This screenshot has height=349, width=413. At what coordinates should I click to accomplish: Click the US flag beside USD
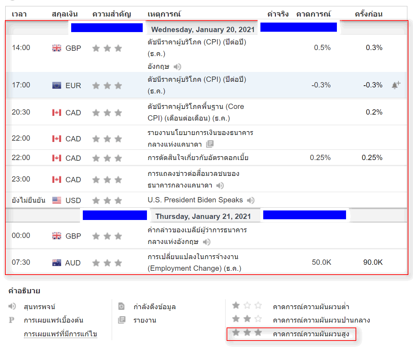(x=57, y=200)
